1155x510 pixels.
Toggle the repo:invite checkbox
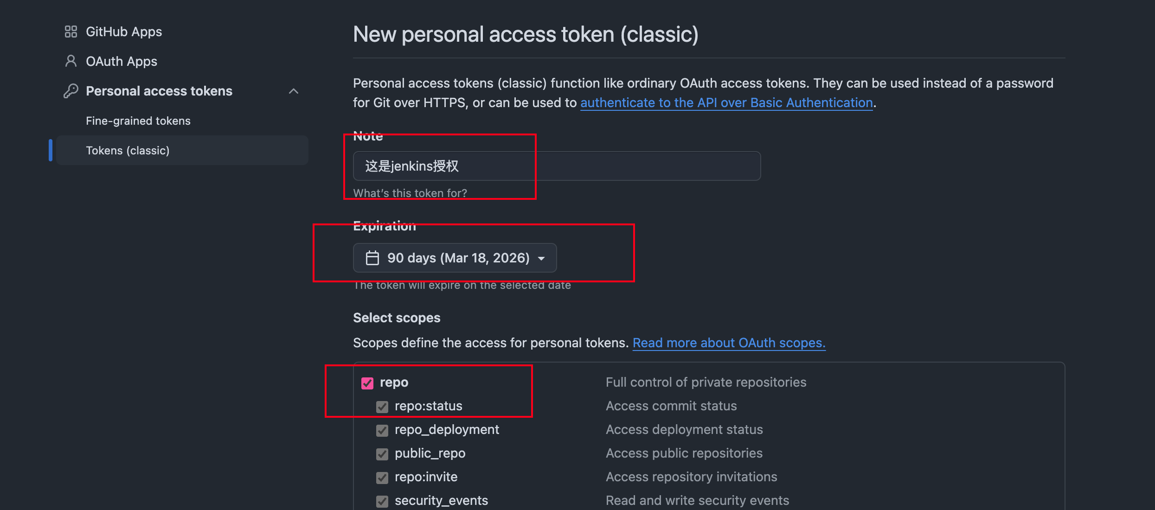[382, 478]
